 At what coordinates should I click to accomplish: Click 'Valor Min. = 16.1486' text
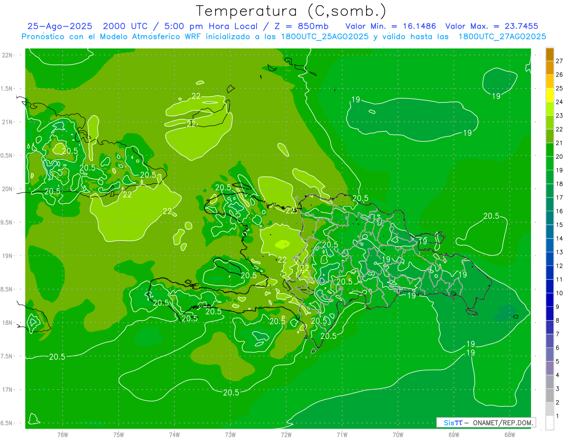390,27
